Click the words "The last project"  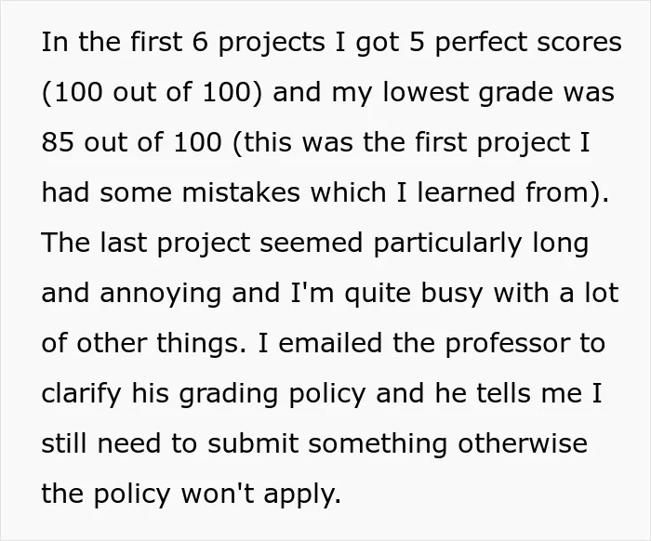tap(146, 244)
